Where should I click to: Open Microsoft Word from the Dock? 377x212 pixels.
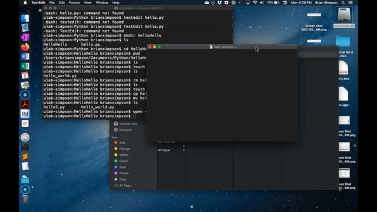25,57
